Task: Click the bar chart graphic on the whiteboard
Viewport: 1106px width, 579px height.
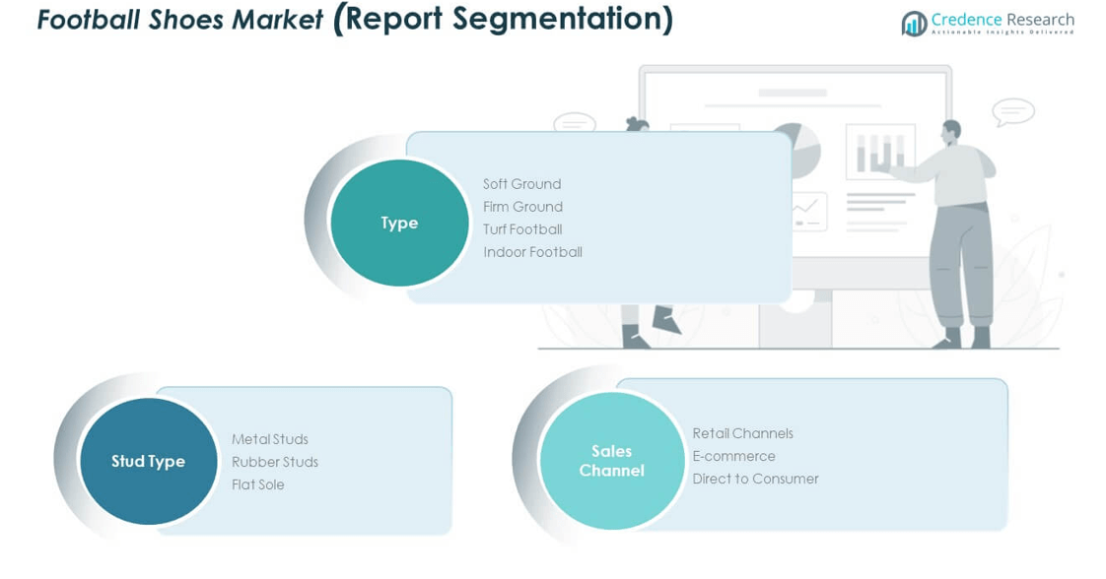Action: (879, 153)
